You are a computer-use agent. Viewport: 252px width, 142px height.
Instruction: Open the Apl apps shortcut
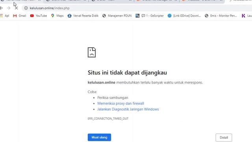pyautogui.click(x=5, y=16)
